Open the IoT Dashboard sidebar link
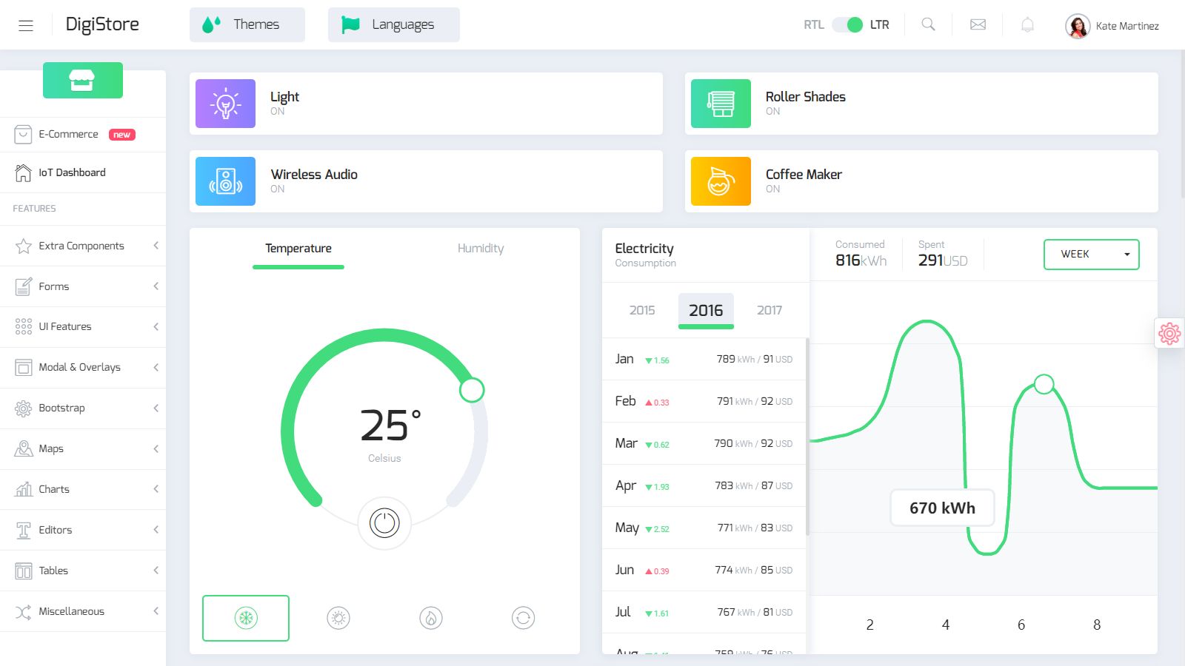1185x666 pixels. [x=83, y=172]
